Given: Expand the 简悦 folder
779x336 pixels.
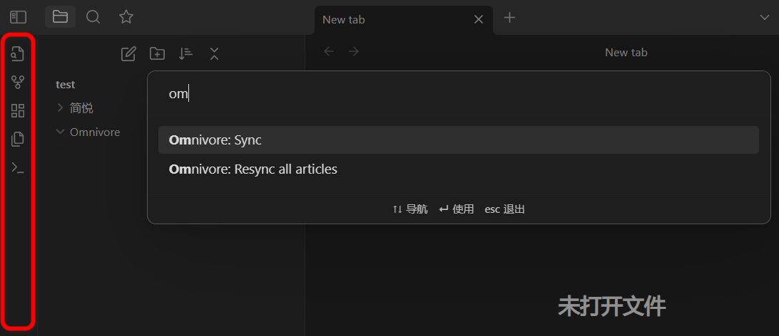Looking at the screenshot, I should pyautogui.click(x=61, y=107).
